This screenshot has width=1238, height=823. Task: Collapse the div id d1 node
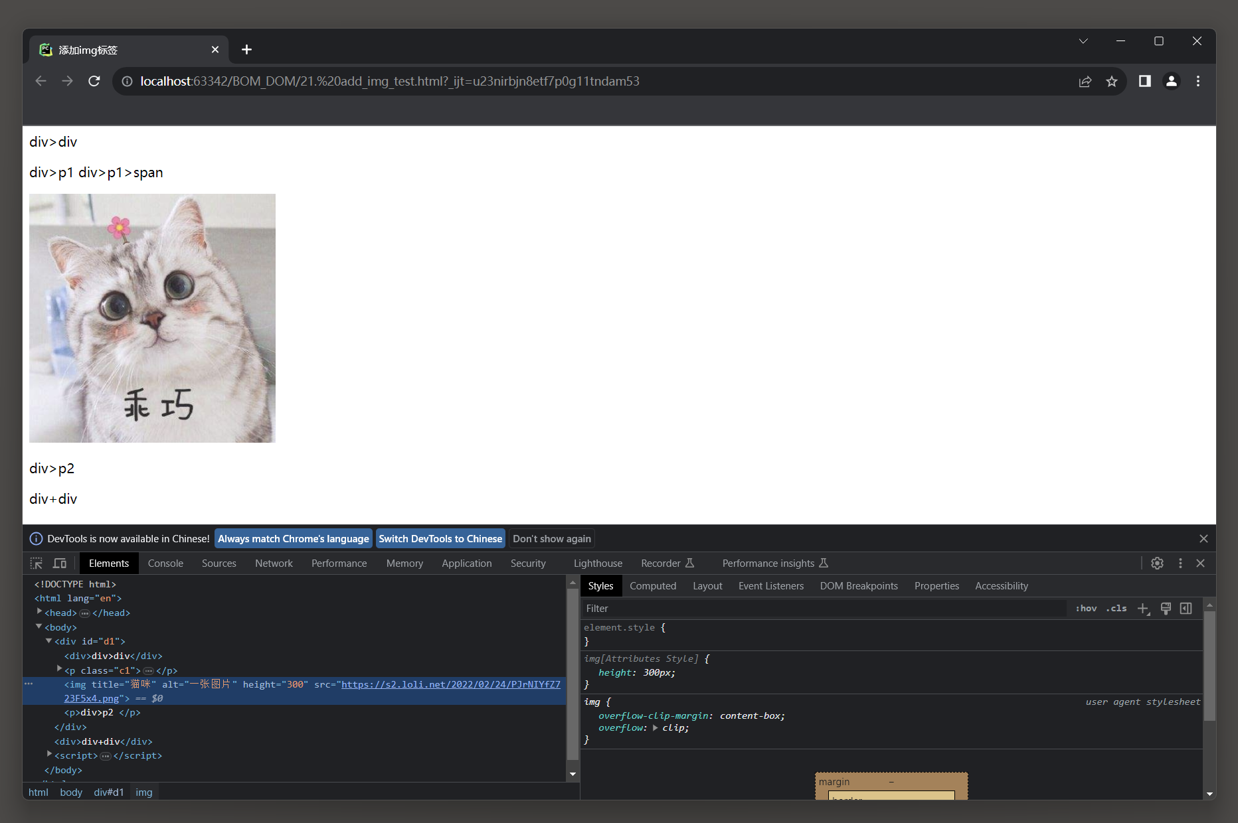[49, 641]
